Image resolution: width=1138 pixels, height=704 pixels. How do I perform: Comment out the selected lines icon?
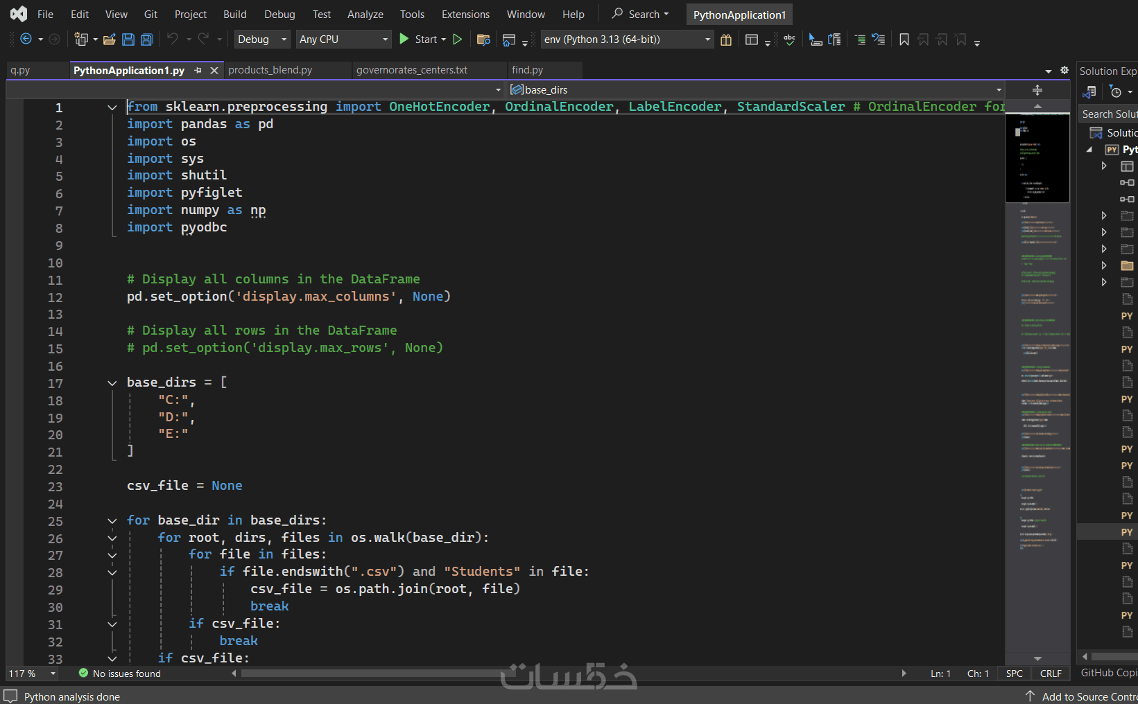[860, 39]
